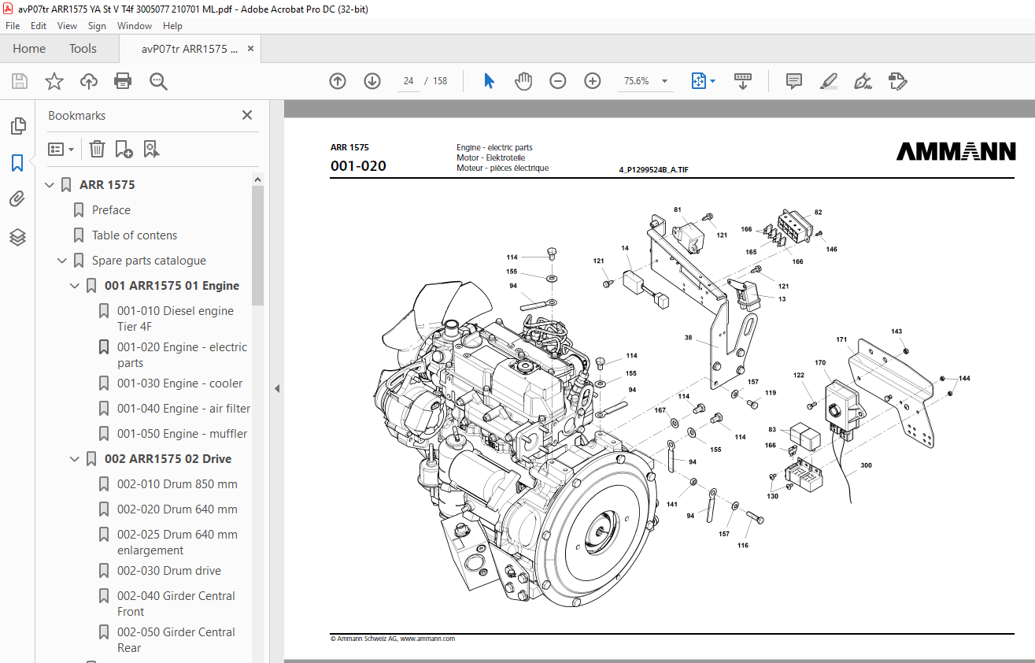
Task: Open the Attachments paperclip panel
Action: 17,199
